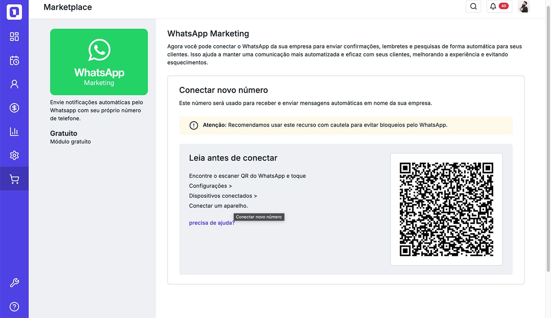The height and width of the screenshot is (318, 551).
Task: Click the 'Configurações >' instruction line
Action: 210,186
